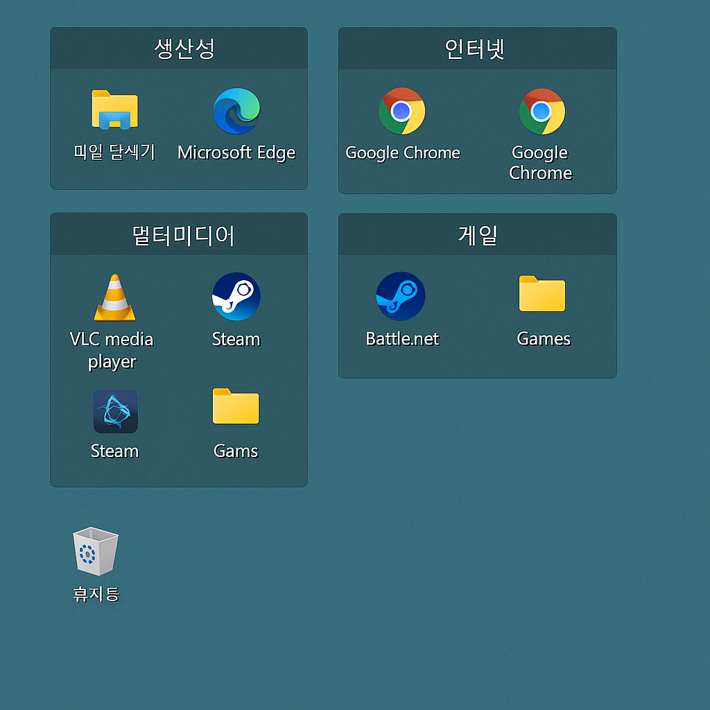Select the game group title above Battle.net

click(x=477, y=234)
